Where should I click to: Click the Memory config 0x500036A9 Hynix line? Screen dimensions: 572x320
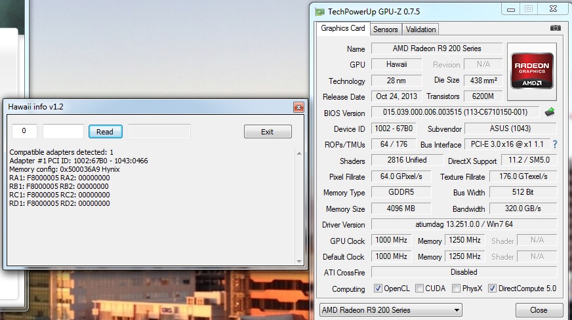click(x=64, y=169)
